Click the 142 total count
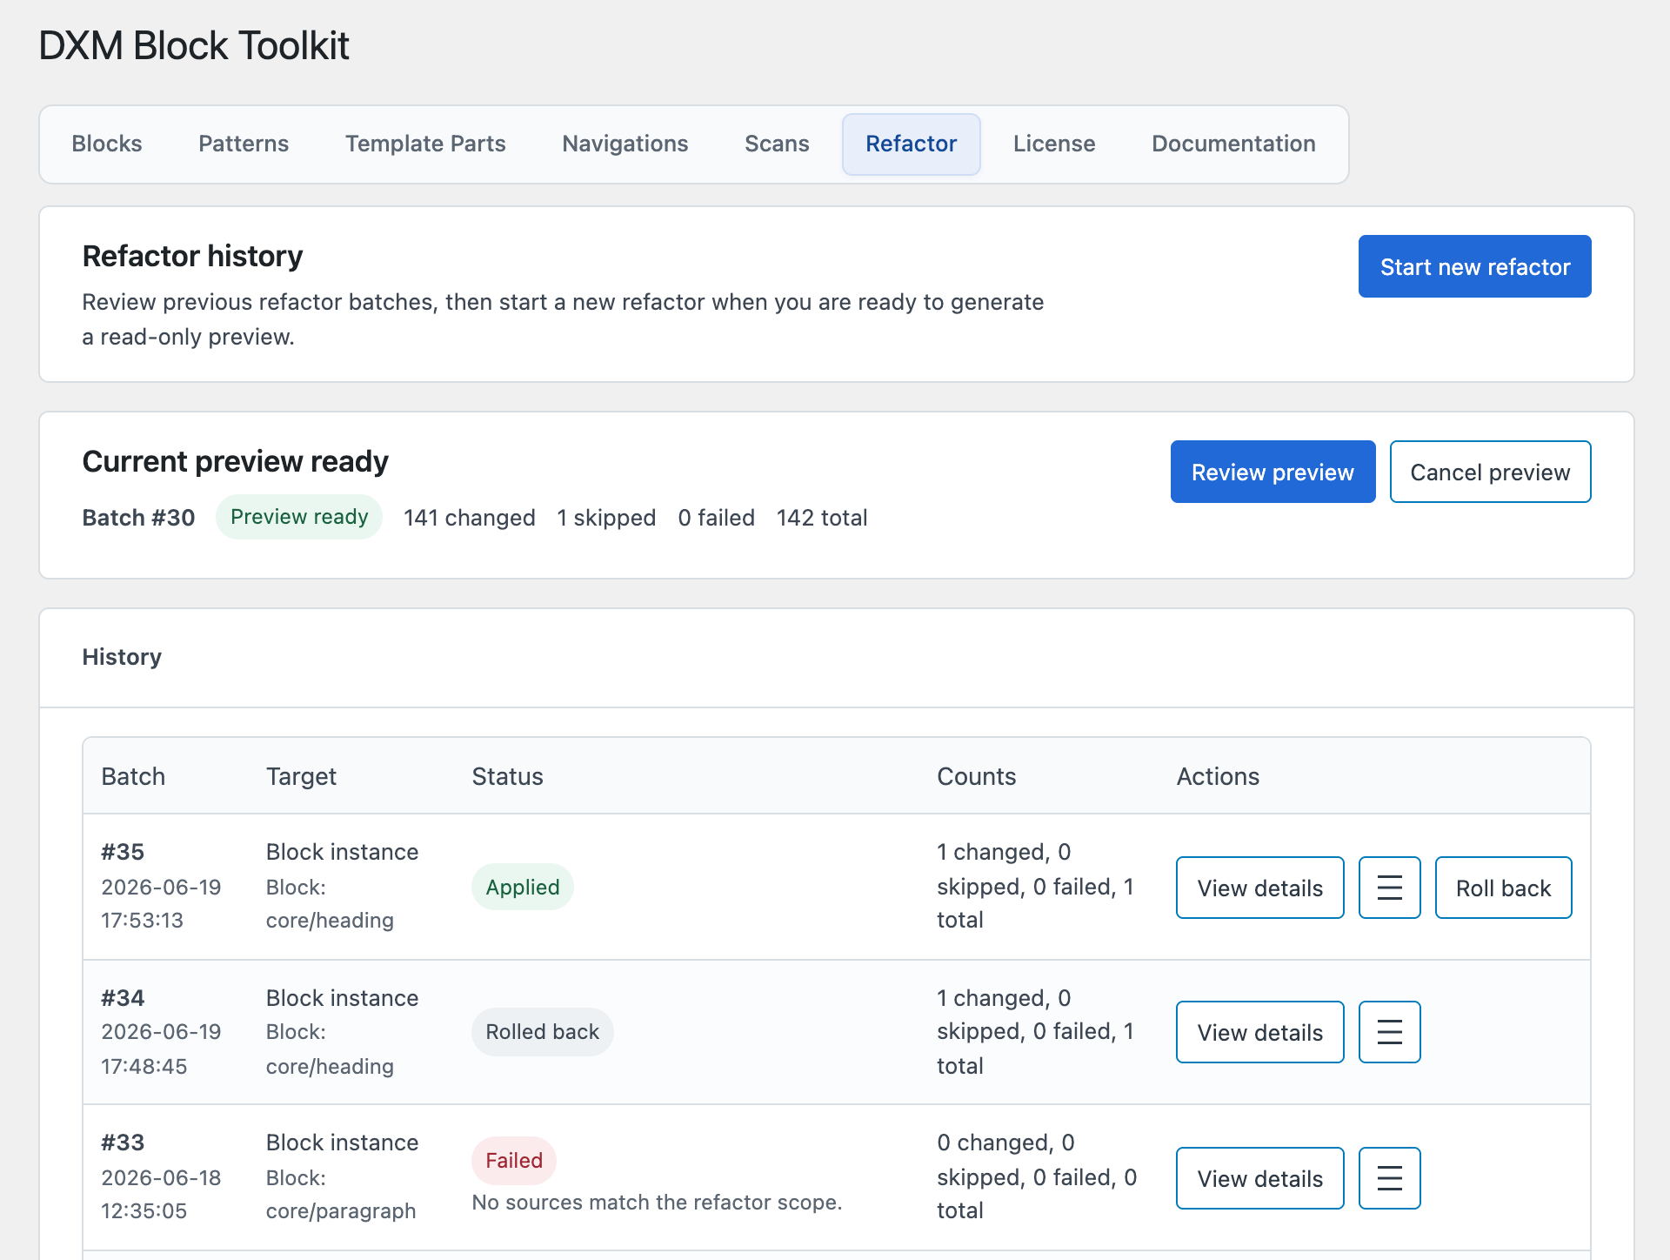 point(822,518)
